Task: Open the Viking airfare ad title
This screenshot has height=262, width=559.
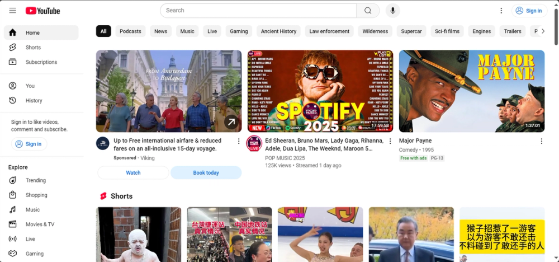Action: pyautogui.click(x=168, y=144)
